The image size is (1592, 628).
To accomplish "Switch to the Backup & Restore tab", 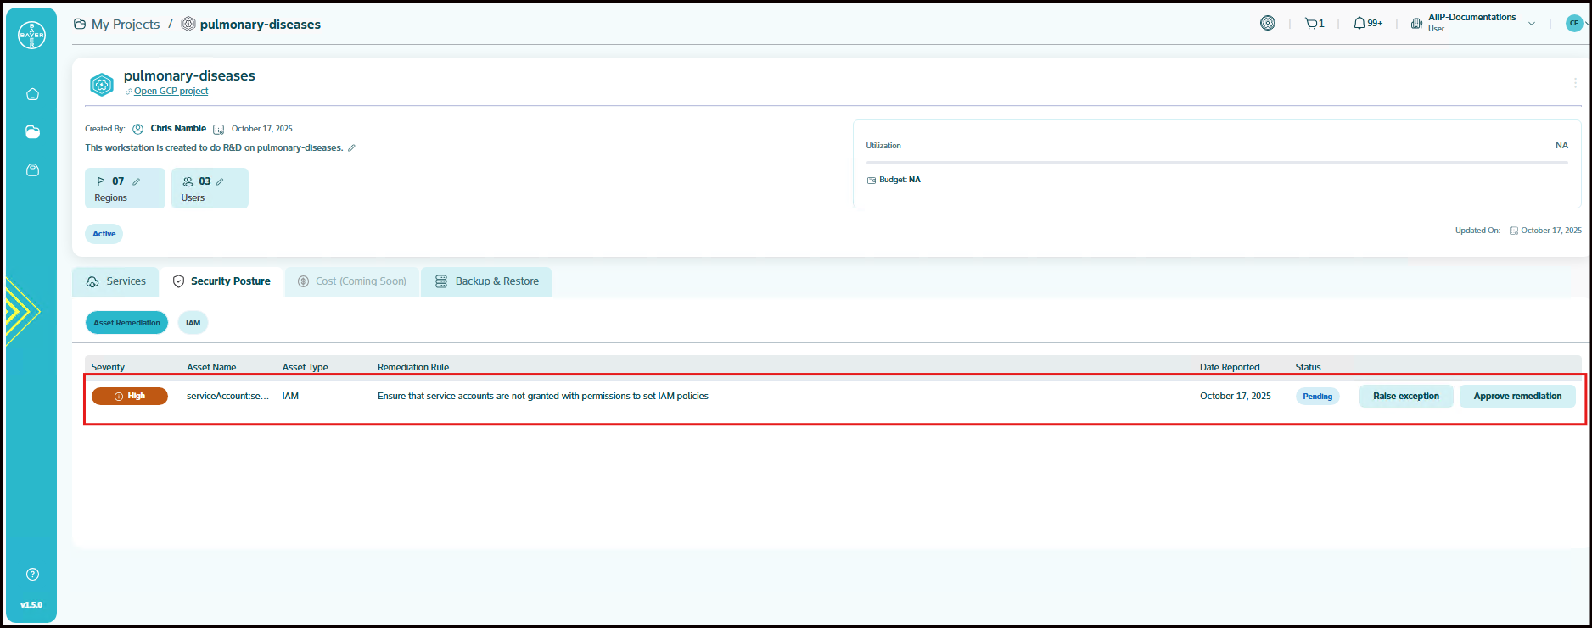I will tap(487, 281).
